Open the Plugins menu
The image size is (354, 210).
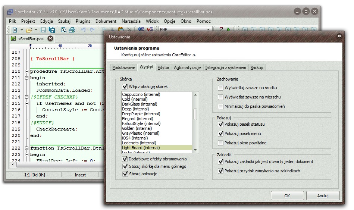(83, 21)
